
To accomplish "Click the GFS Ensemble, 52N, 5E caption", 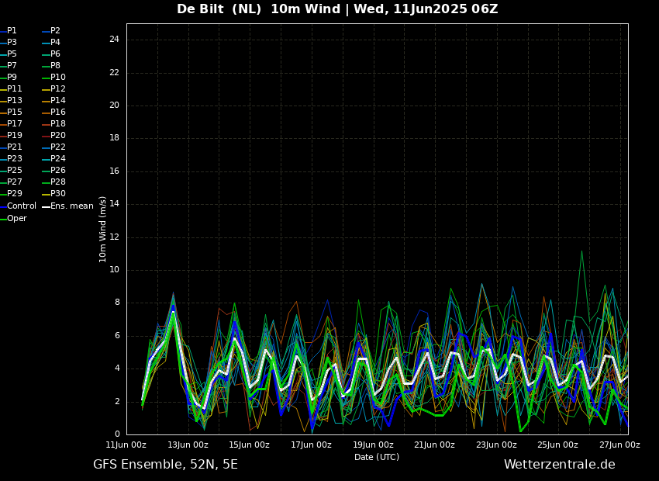I will (x=165, y=465).
